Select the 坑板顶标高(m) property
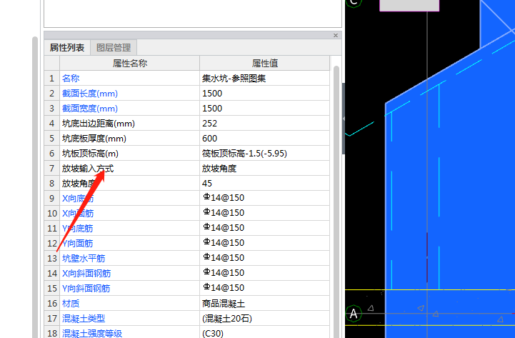 point(90,154)
